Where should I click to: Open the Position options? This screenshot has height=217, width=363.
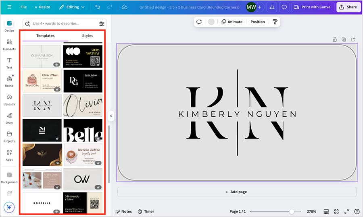257,22
